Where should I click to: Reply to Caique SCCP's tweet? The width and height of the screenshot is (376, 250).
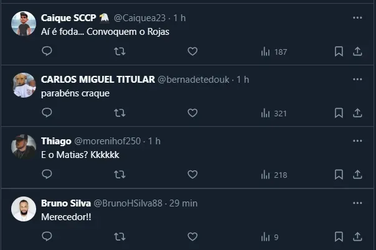[47, 52]
